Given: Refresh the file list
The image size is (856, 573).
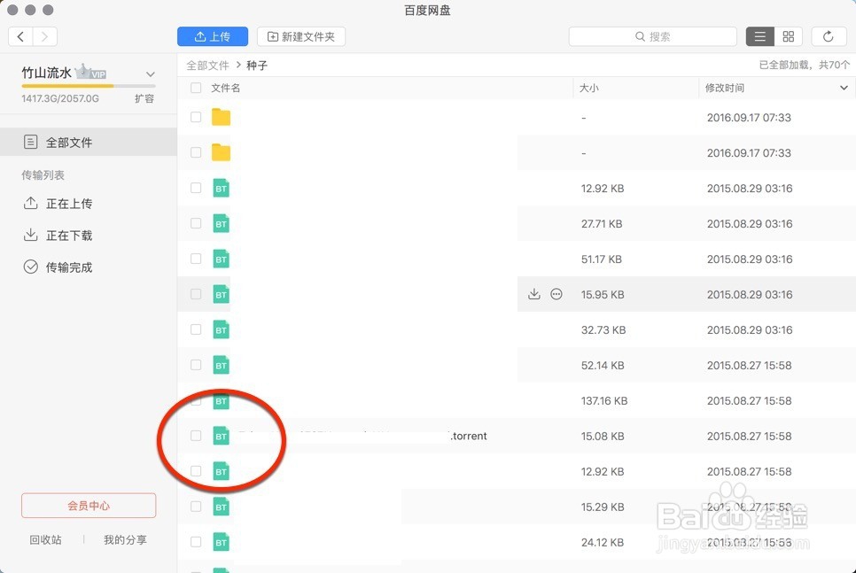Looking at the screenshot, I should 829,36.
